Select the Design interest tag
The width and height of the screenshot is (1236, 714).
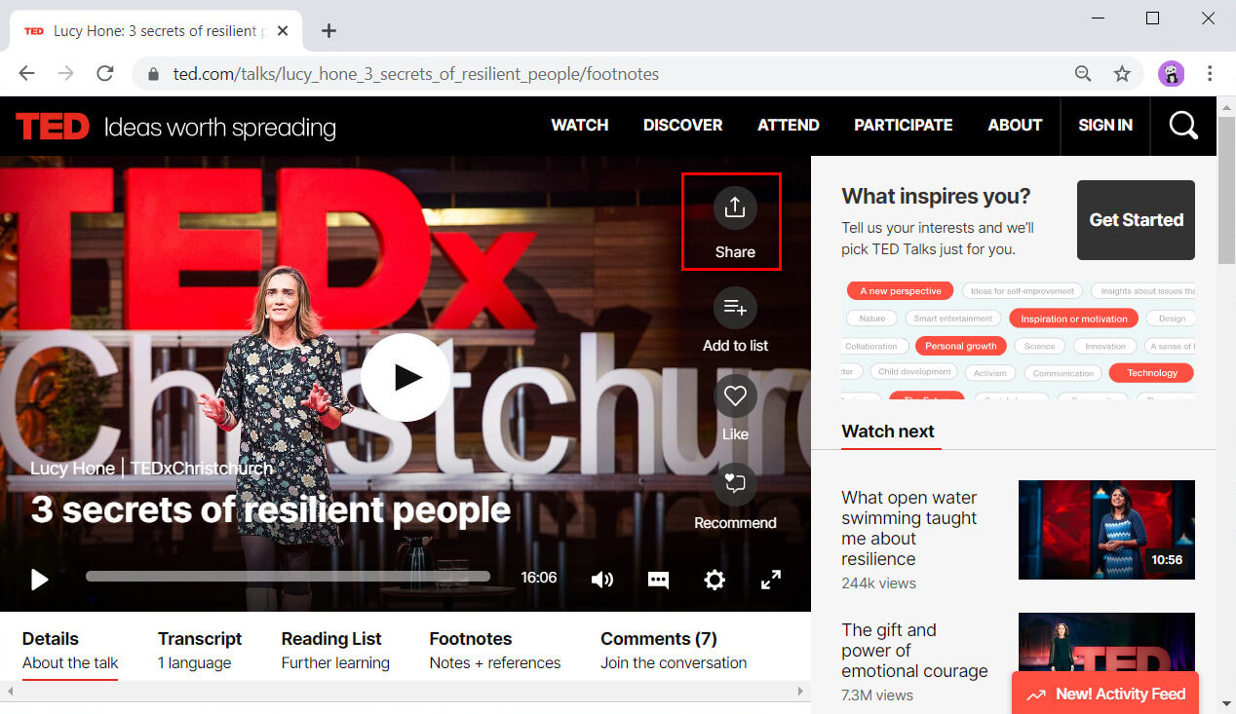click(1171, 319)
